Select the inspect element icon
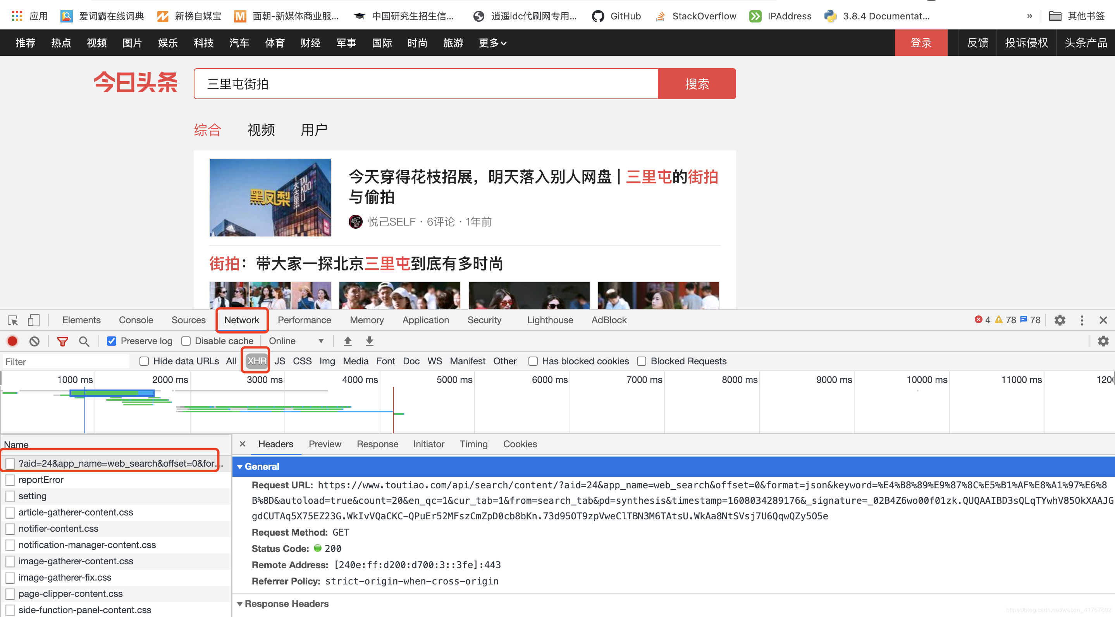Viewport: 1115px width, 617px height. click(x=12, y=320)
